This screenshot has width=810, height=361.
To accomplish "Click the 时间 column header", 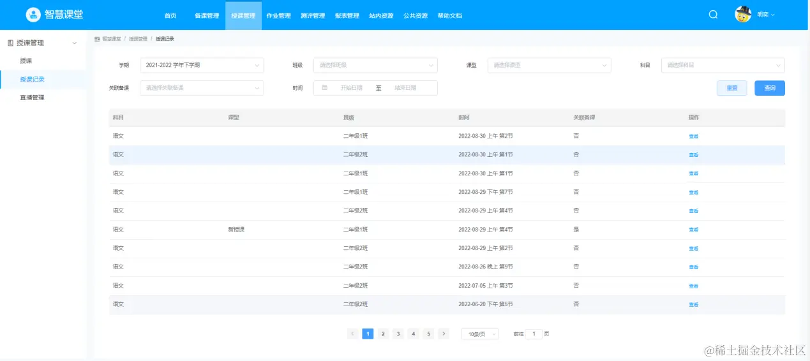I will [x=464, y=117].
